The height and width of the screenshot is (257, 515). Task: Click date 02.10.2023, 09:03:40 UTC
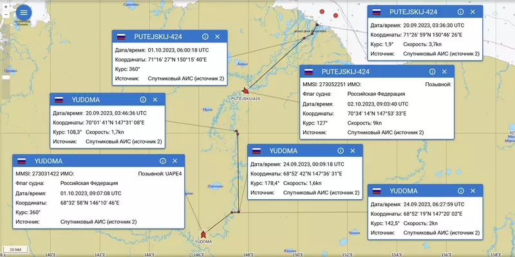378,104
